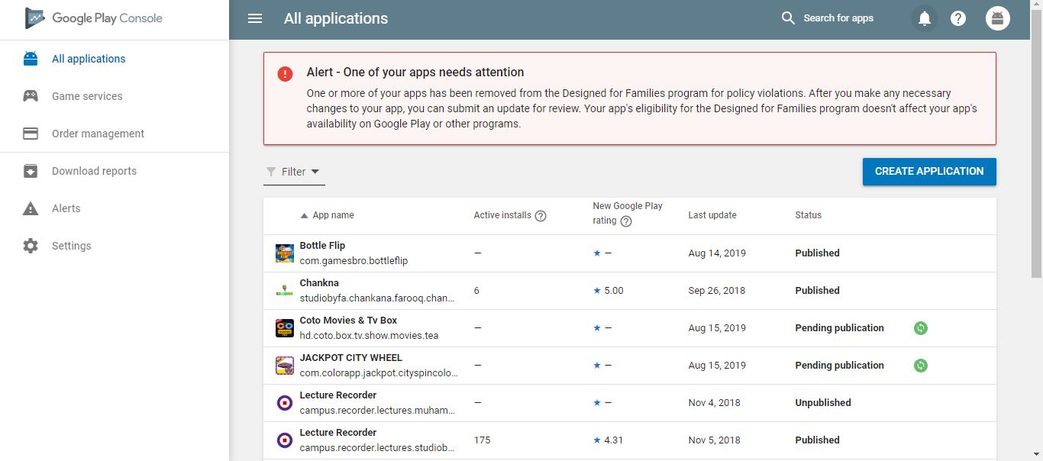Toggle the navigation drawer with the hamburger icon

click(254, 18)
